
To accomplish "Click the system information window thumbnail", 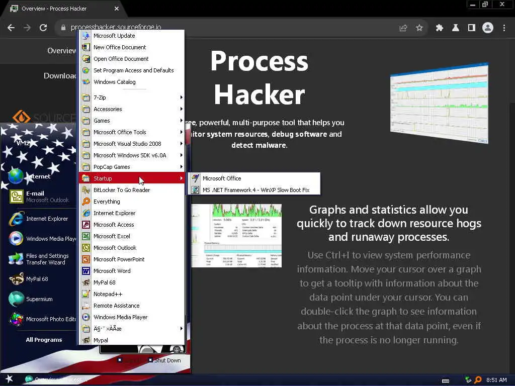I will (x=236, y=236).
